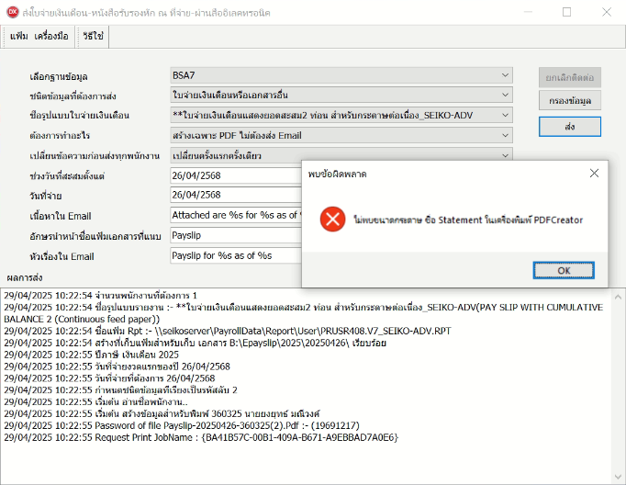Image resolution: width=626 pixels, height=485 pixels.
Task: Click the กรองข้อมูล button
Action: point(569,100)
